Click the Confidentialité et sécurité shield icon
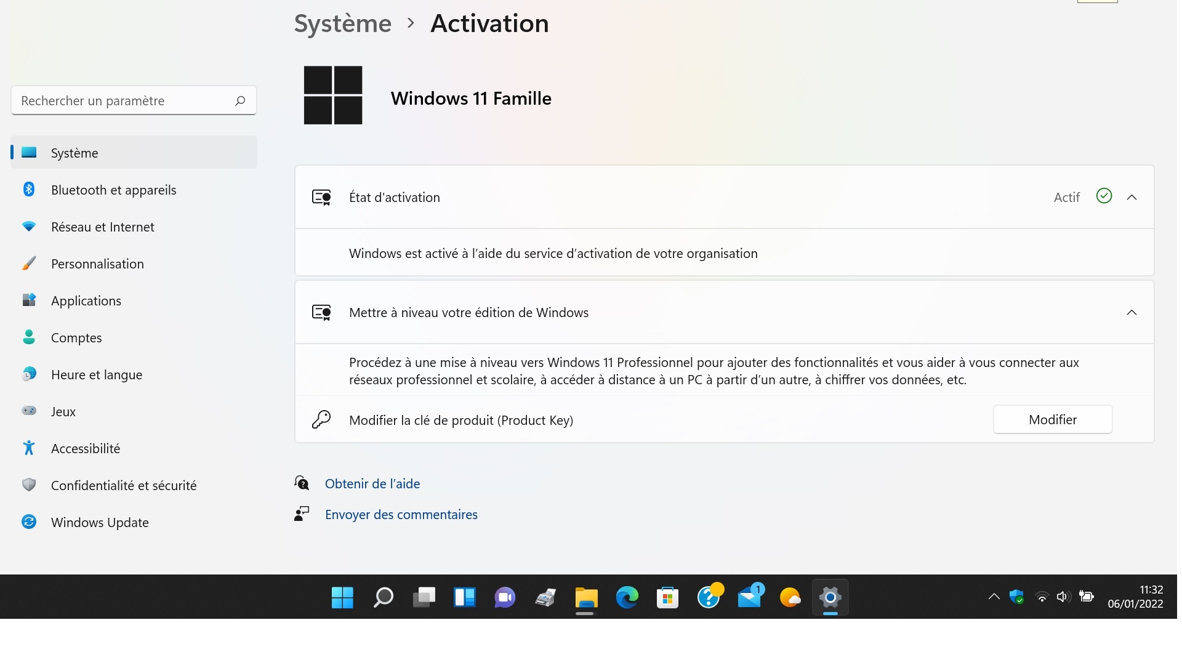The width and height of the screenshot is (1182, 665). (29, 485)
